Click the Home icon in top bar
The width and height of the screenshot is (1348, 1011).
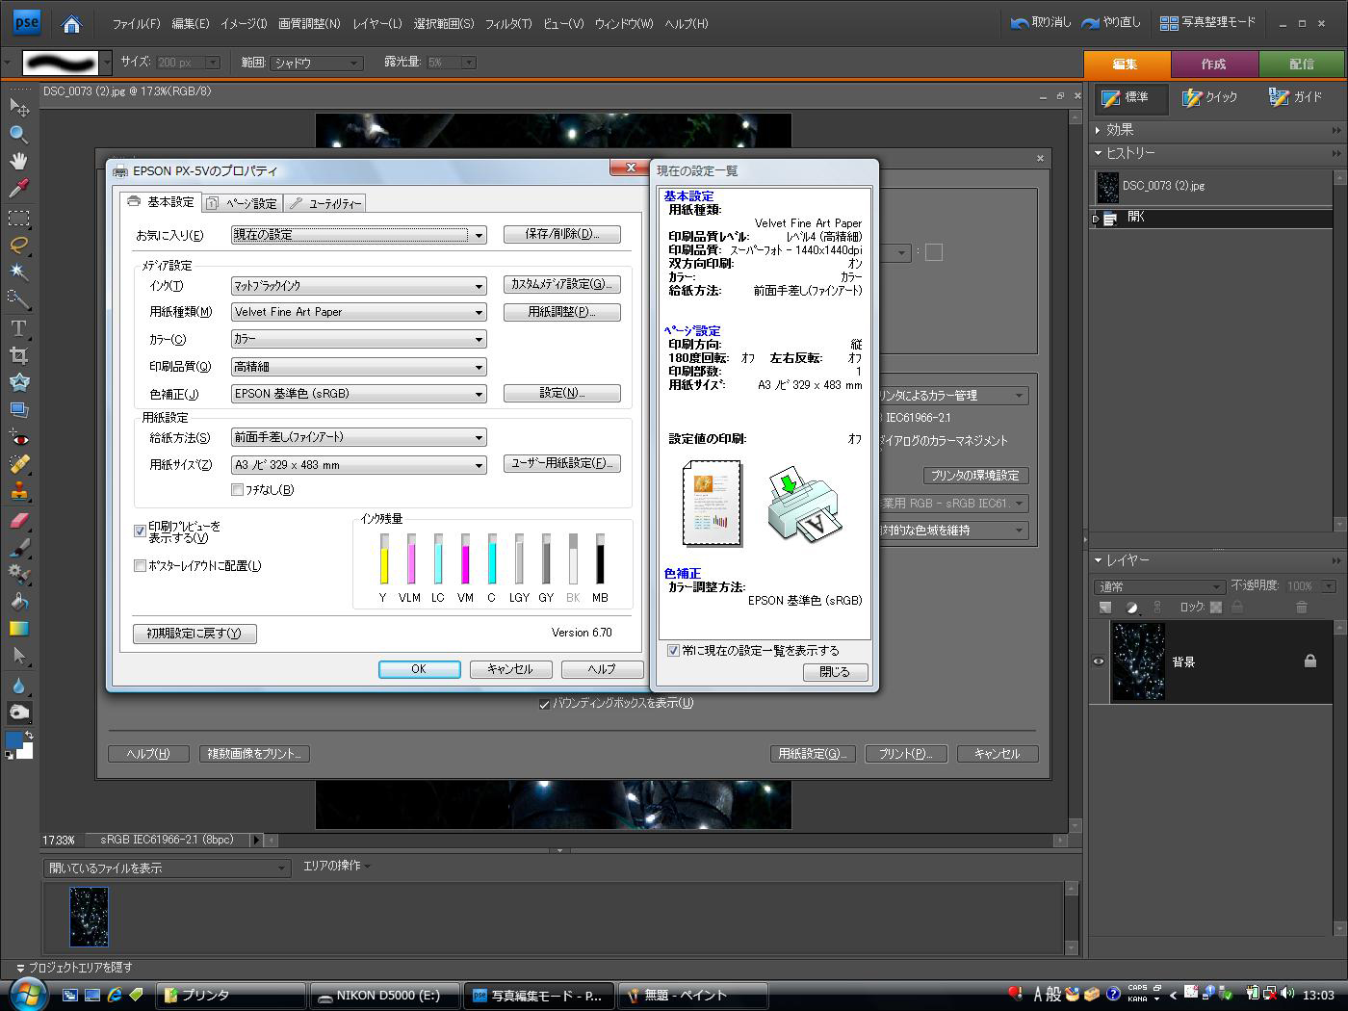[71, 24]
